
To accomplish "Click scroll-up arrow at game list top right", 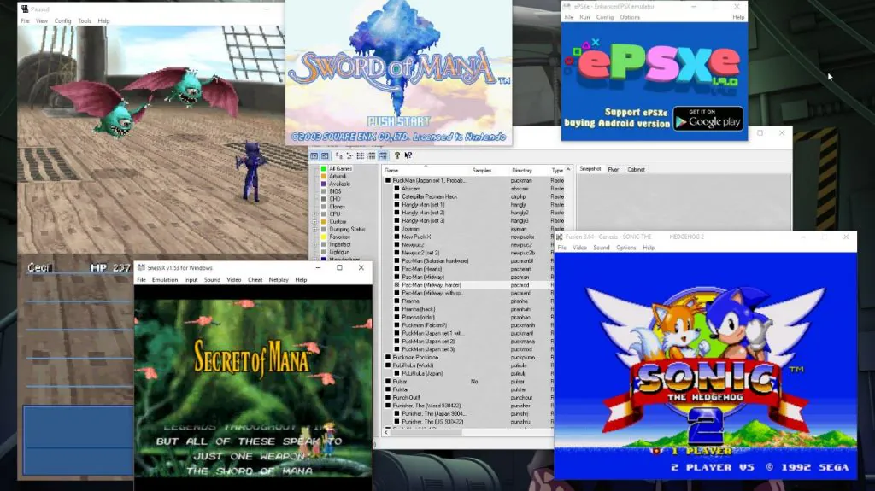I will [568, 170].
